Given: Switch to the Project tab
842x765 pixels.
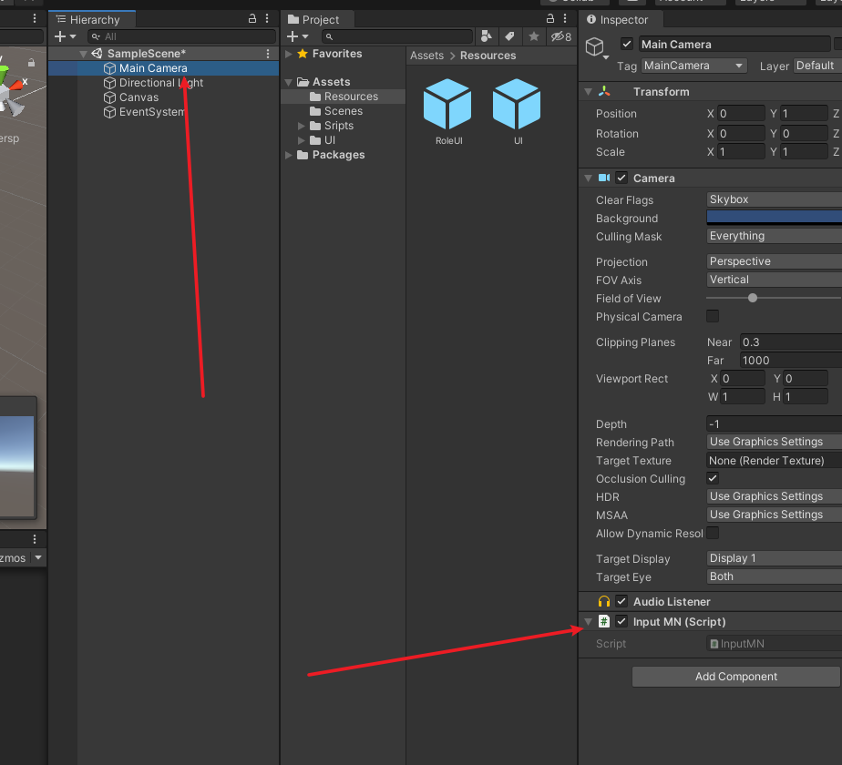Looking at the screenshot, I should click(x=317, y=19).
